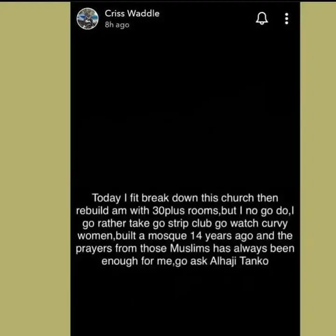Click the words Alhaji Tanko

point(239,261)
